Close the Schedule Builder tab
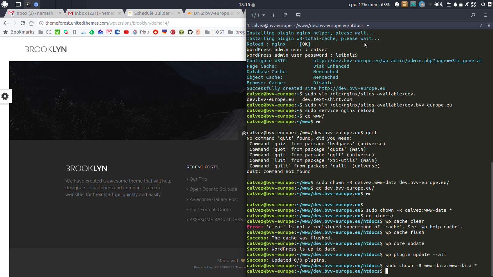The image size is (493, 277). click(179, 13)
